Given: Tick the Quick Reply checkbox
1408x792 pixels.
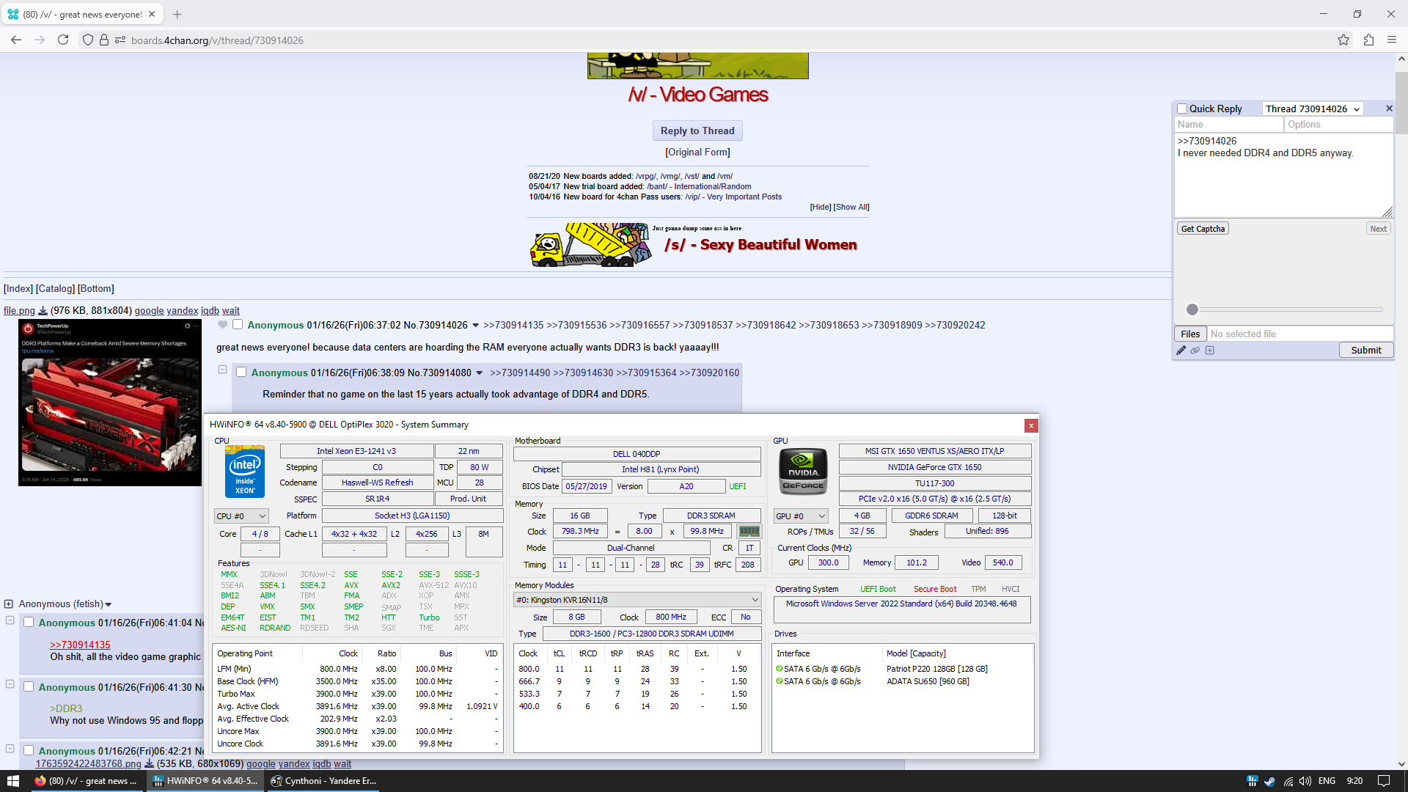Looking at the screenshot, I should 1182,109.
